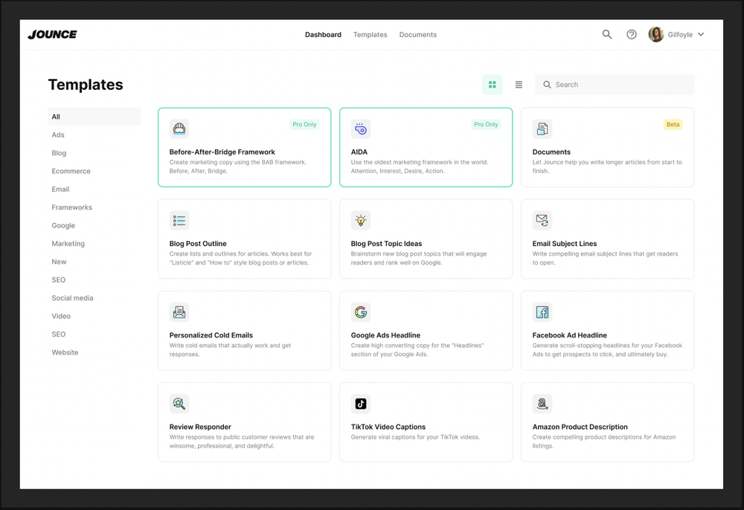Open the Blog Post Topic Ideas template
This screenshot has height=510, width=744.
pyautogui.click(x=426, y=239)
